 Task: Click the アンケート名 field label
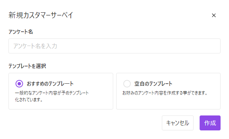point(21,32)
